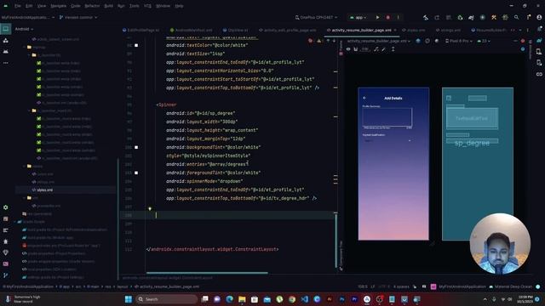
Task: Run the app with the play icon
Action: pyautogui.click(x=377, y=17)
